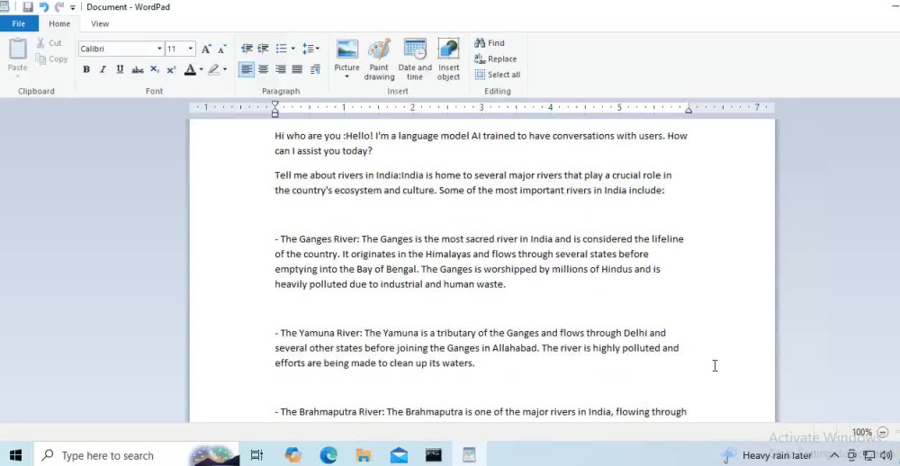900x466 pixels.
Task: Click Find in the Editing group
Action: coord(490,43)
